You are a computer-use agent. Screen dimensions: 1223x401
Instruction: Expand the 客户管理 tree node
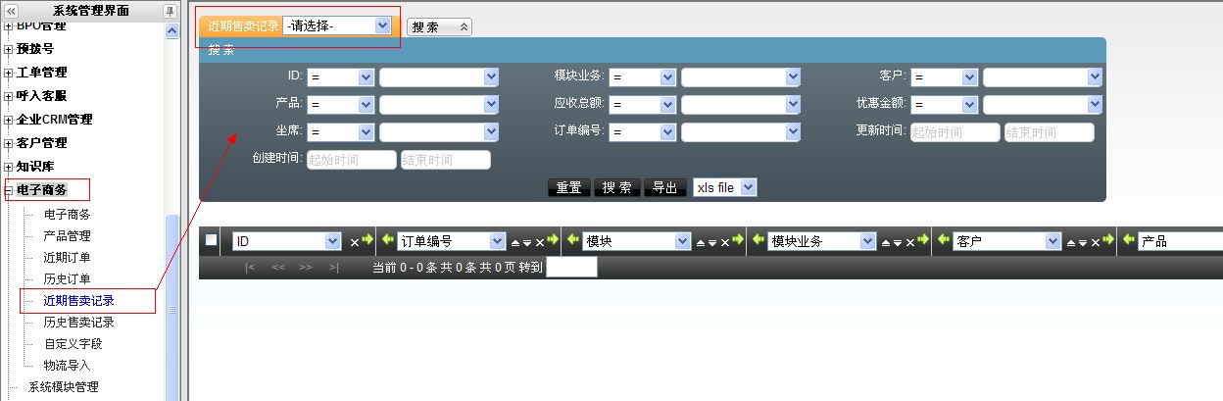pos(9,143)
